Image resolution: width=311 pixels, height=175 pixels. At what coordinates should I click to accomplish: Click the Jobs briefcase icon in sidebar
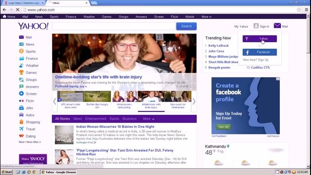coord(21,108)
